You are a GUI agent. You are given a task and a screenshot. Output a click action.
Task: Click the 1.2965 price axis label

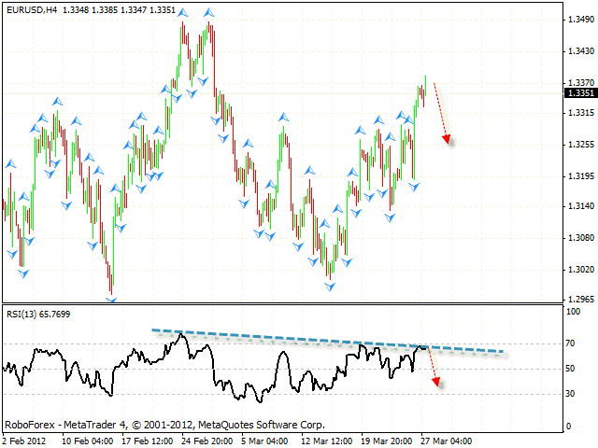pos(581,300)
